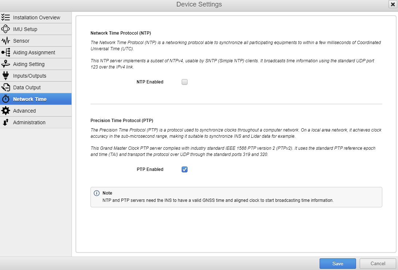
Task: Click the Data Output document icon
Action: pyautogui.click(x=5, y=87)
